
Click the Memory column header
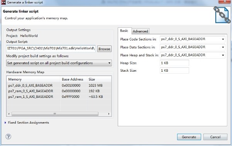pos(34,79)
